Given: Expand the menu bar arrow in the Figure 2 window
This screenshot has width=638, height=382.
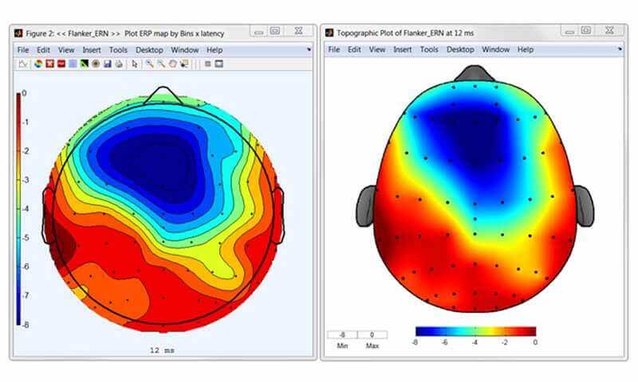Looking at the screenshot, I should [x=309, y=49].
